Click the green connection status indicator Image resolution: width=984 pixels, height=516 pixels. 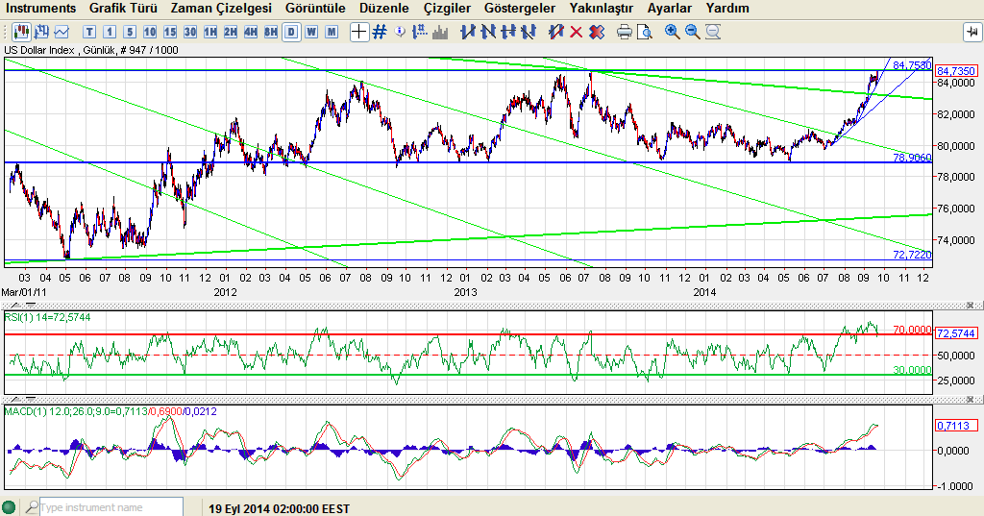[9, 507]
